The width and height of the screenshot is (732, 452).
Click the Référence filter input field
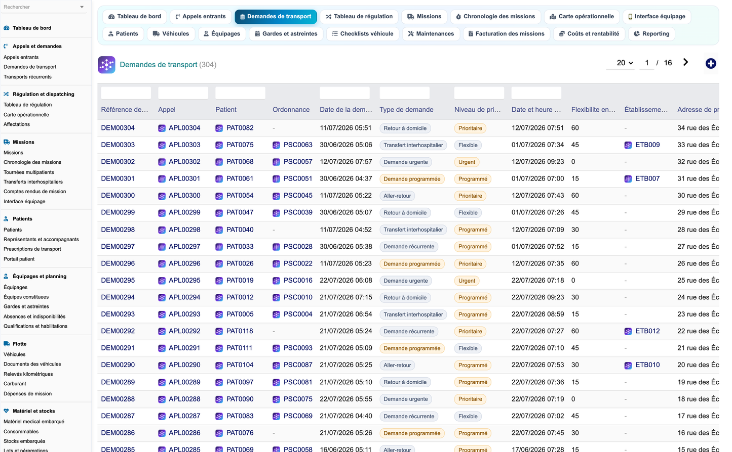(126, 93)
